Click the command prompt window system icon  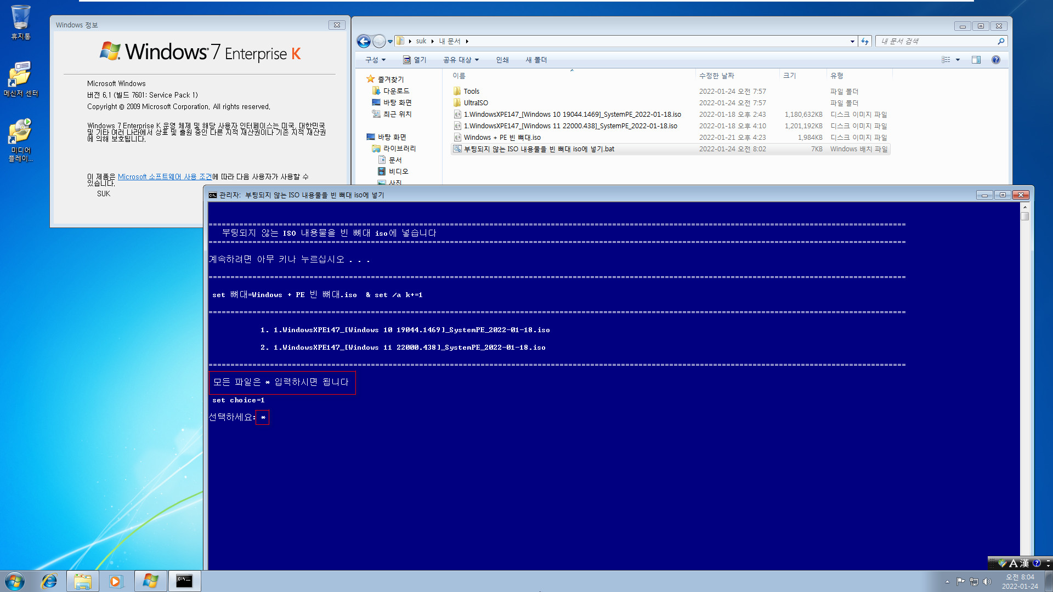coord(213,195)
